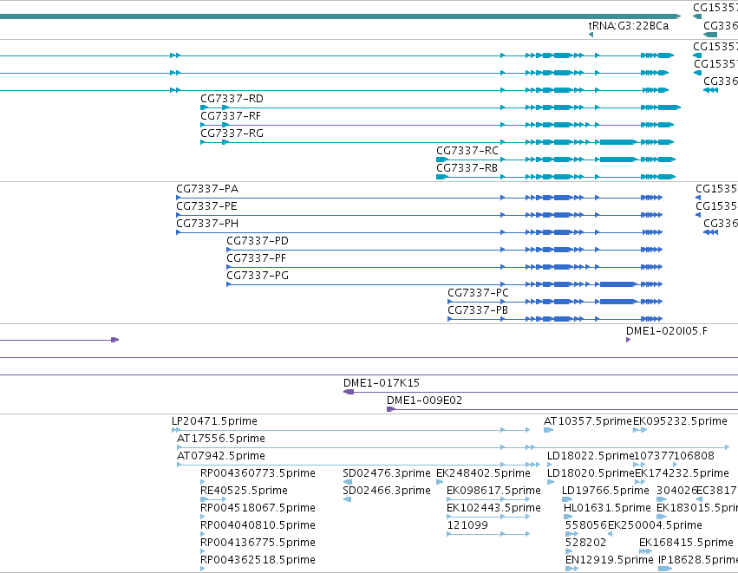Click EST label EK174232.5prime
Viewport: 738px width, 573px height.
682,473
